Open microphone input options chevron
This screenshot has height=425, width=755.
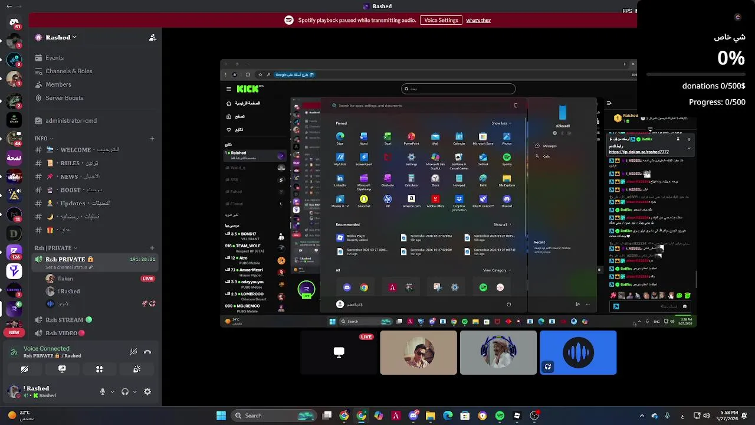point(112,391)
